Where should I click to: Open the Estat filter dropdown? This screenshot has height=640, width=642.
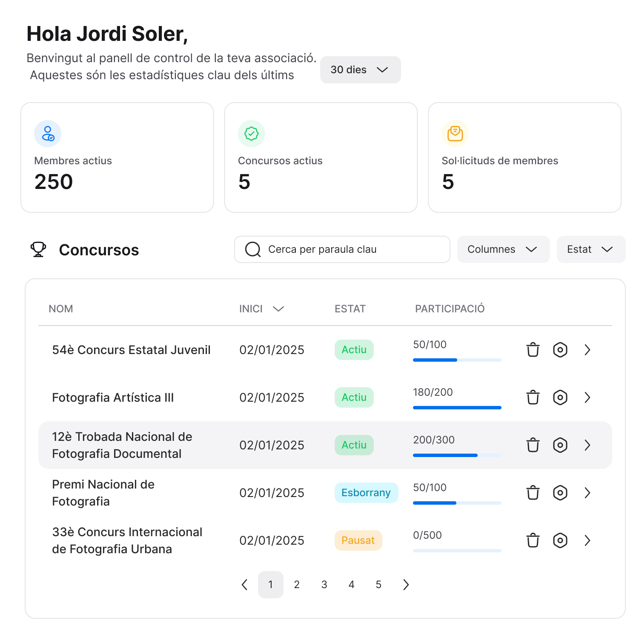590,249
